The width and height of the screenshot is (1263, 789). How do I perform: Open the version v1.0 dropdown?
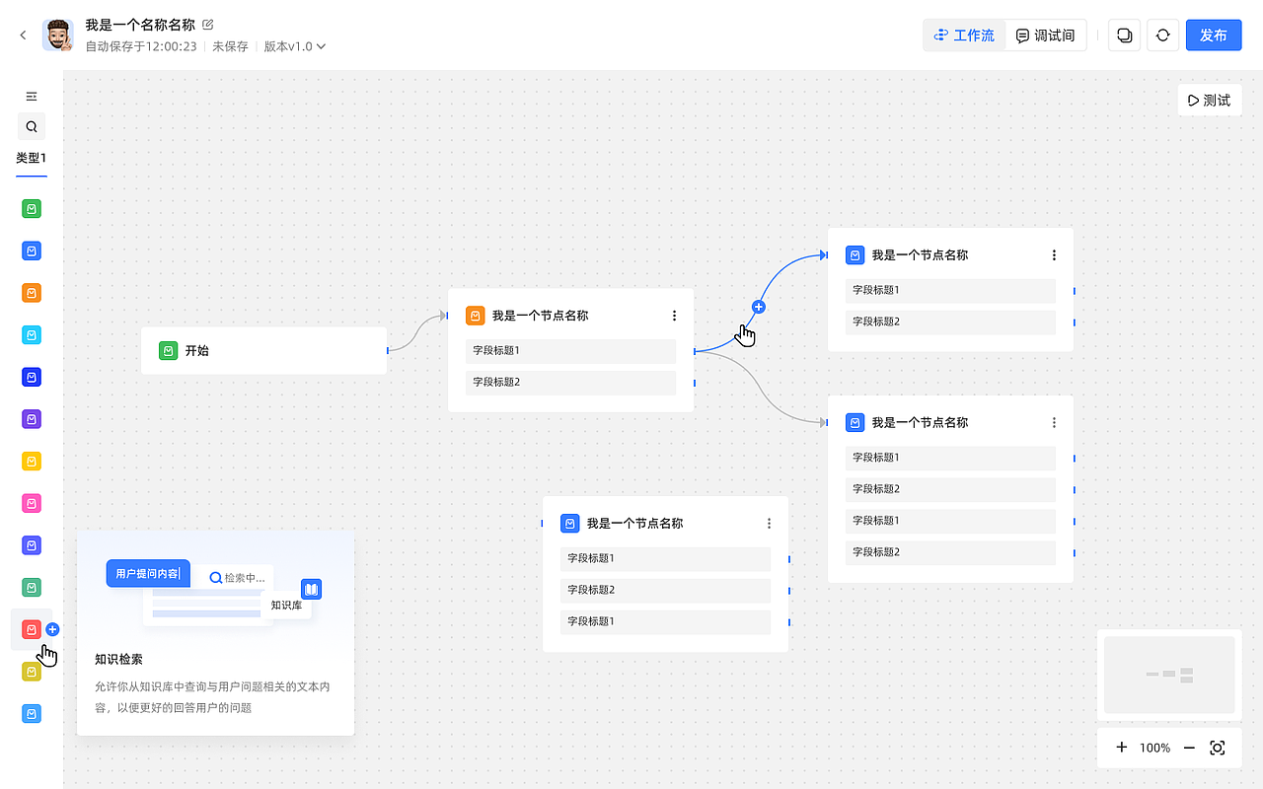(x=294, y=46)
